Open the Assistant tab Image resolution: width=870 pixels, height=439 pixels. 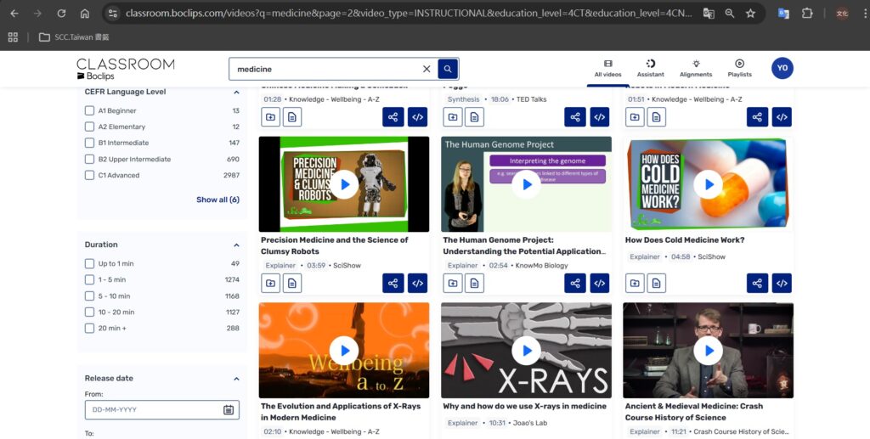coord(650,68)
